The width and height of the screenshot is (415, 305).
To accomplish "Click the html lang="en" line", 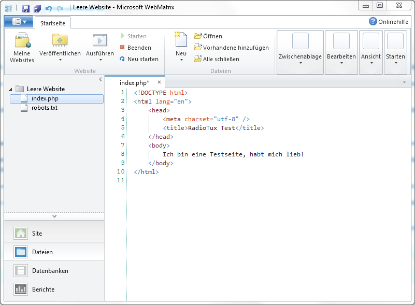I will tap(163, 101).
